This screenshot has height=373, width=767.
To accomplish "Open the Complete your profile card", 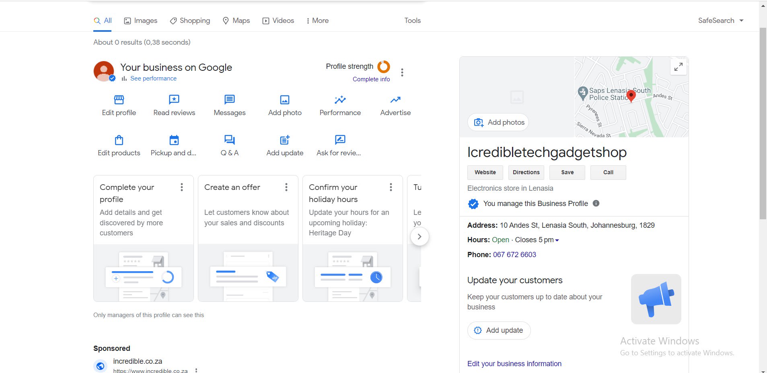I will pyautogui.click(x=144, y=238).
